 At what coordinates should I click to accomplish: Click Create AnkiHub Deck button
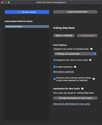(75, 12)
